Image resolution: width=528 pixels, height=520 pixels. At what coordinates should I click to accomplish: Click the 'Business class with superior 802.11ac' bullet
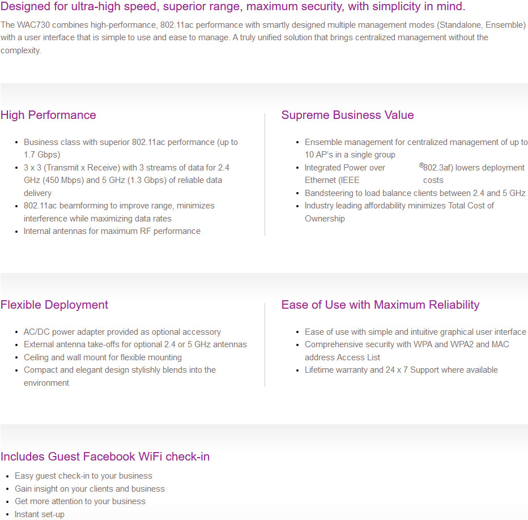point(131,148)
